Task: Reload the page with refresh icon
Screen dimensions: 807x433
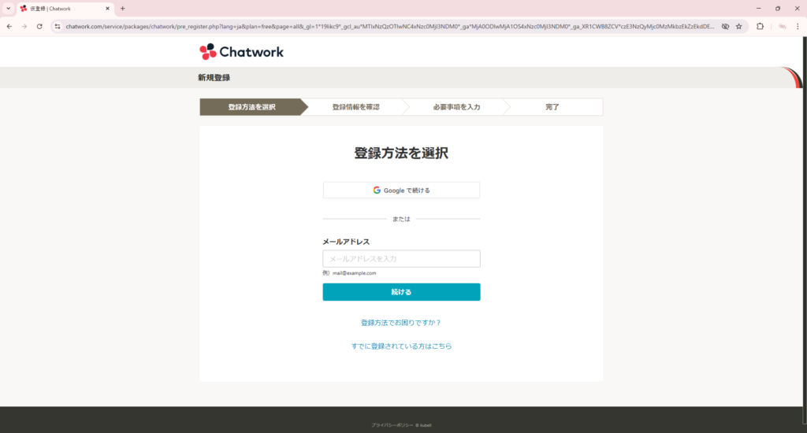Action: coord(39,26)
